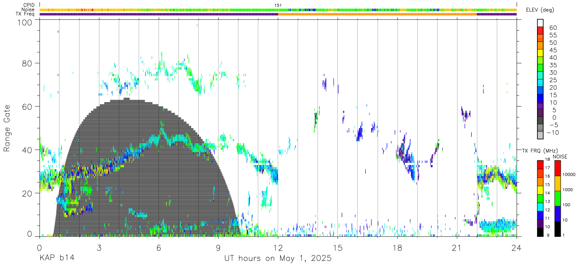Click the 80 tick label on Range Gate axis
The width and height of the screenshot is (581, 268).
coord(27,63)
